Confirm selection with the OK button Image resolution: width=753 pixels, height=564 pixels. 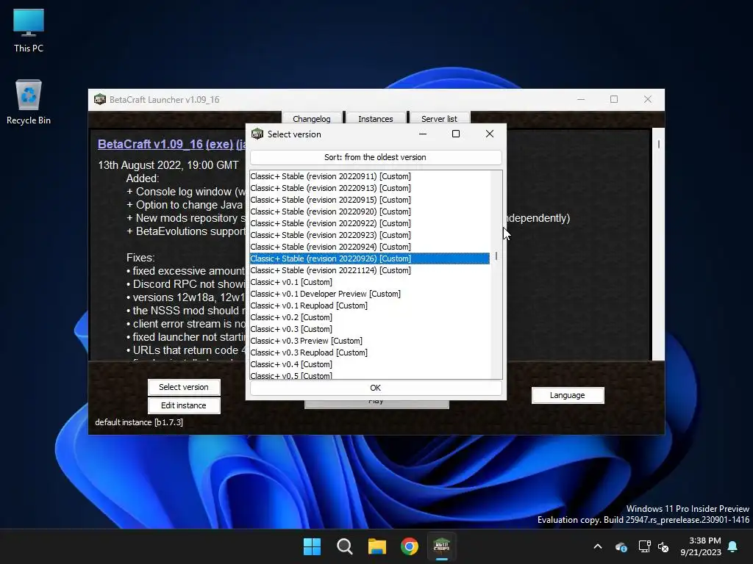(376, 388)
